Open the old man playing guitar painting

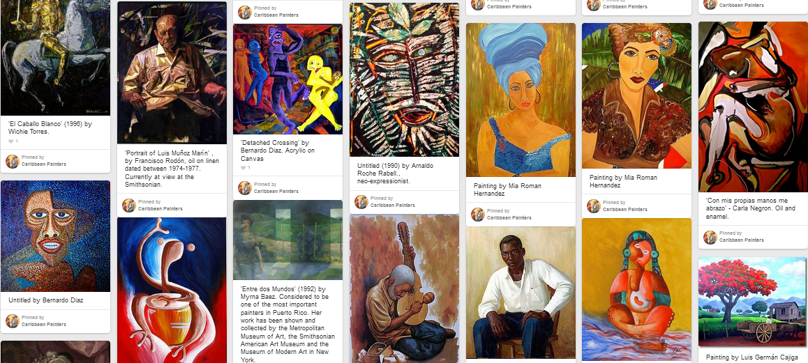coord(404,289)
